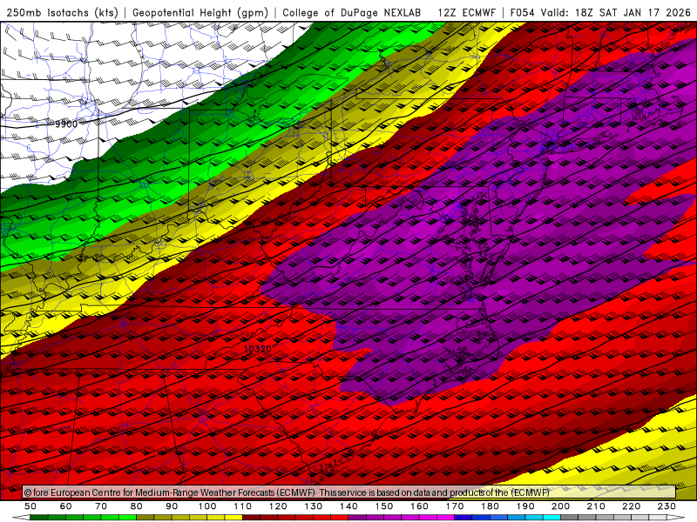
Task: Click the 190 value on the color scale
Action: coord(525,506)
